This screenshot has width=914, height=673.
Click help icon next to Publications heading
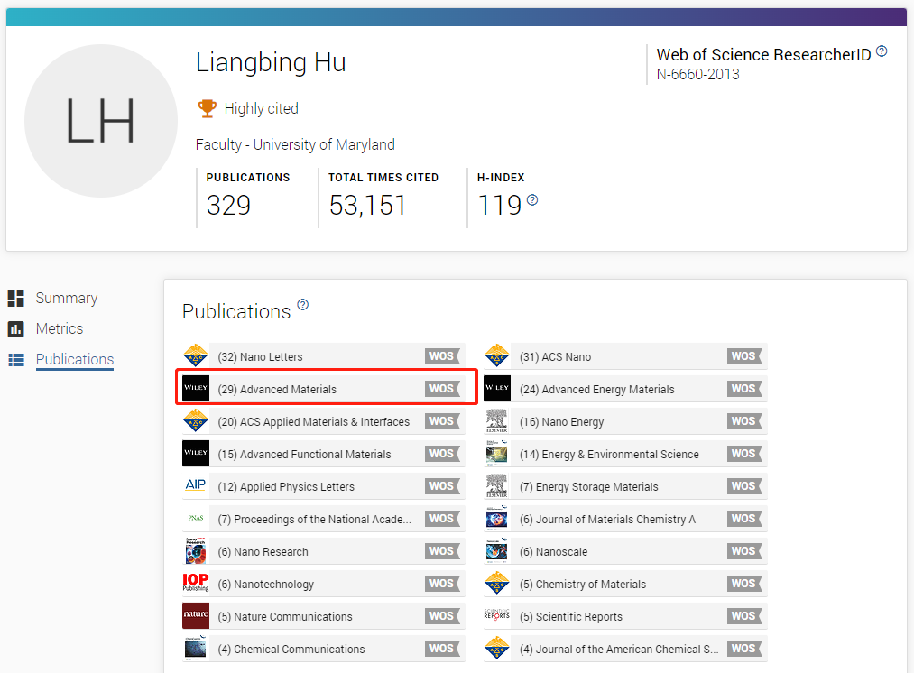303,305
